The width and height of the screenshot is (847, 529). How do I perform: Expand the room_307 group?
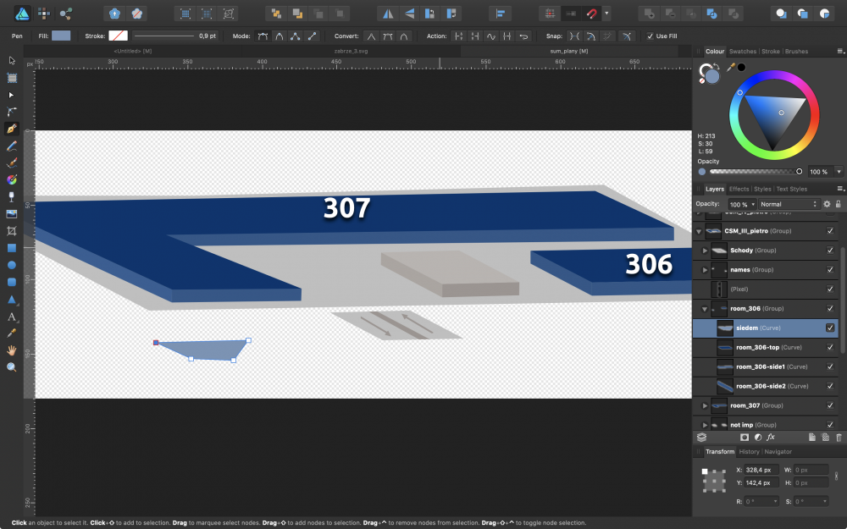pos(706,406)
